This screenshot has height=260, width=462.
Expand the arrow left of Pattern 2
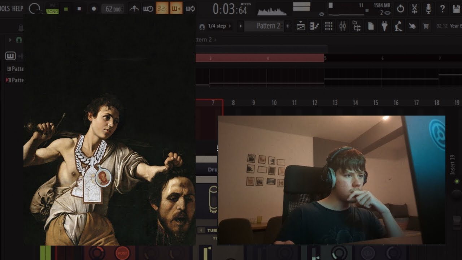point(240,26)
